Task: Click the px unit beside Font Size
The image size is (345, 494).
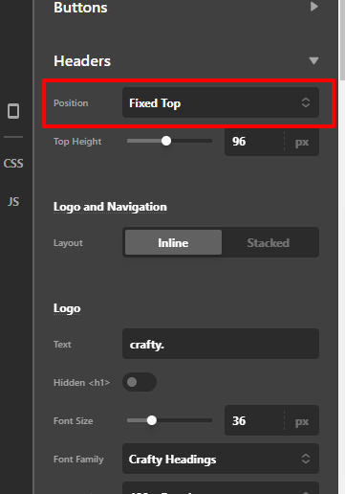Action: coord(302,421)
